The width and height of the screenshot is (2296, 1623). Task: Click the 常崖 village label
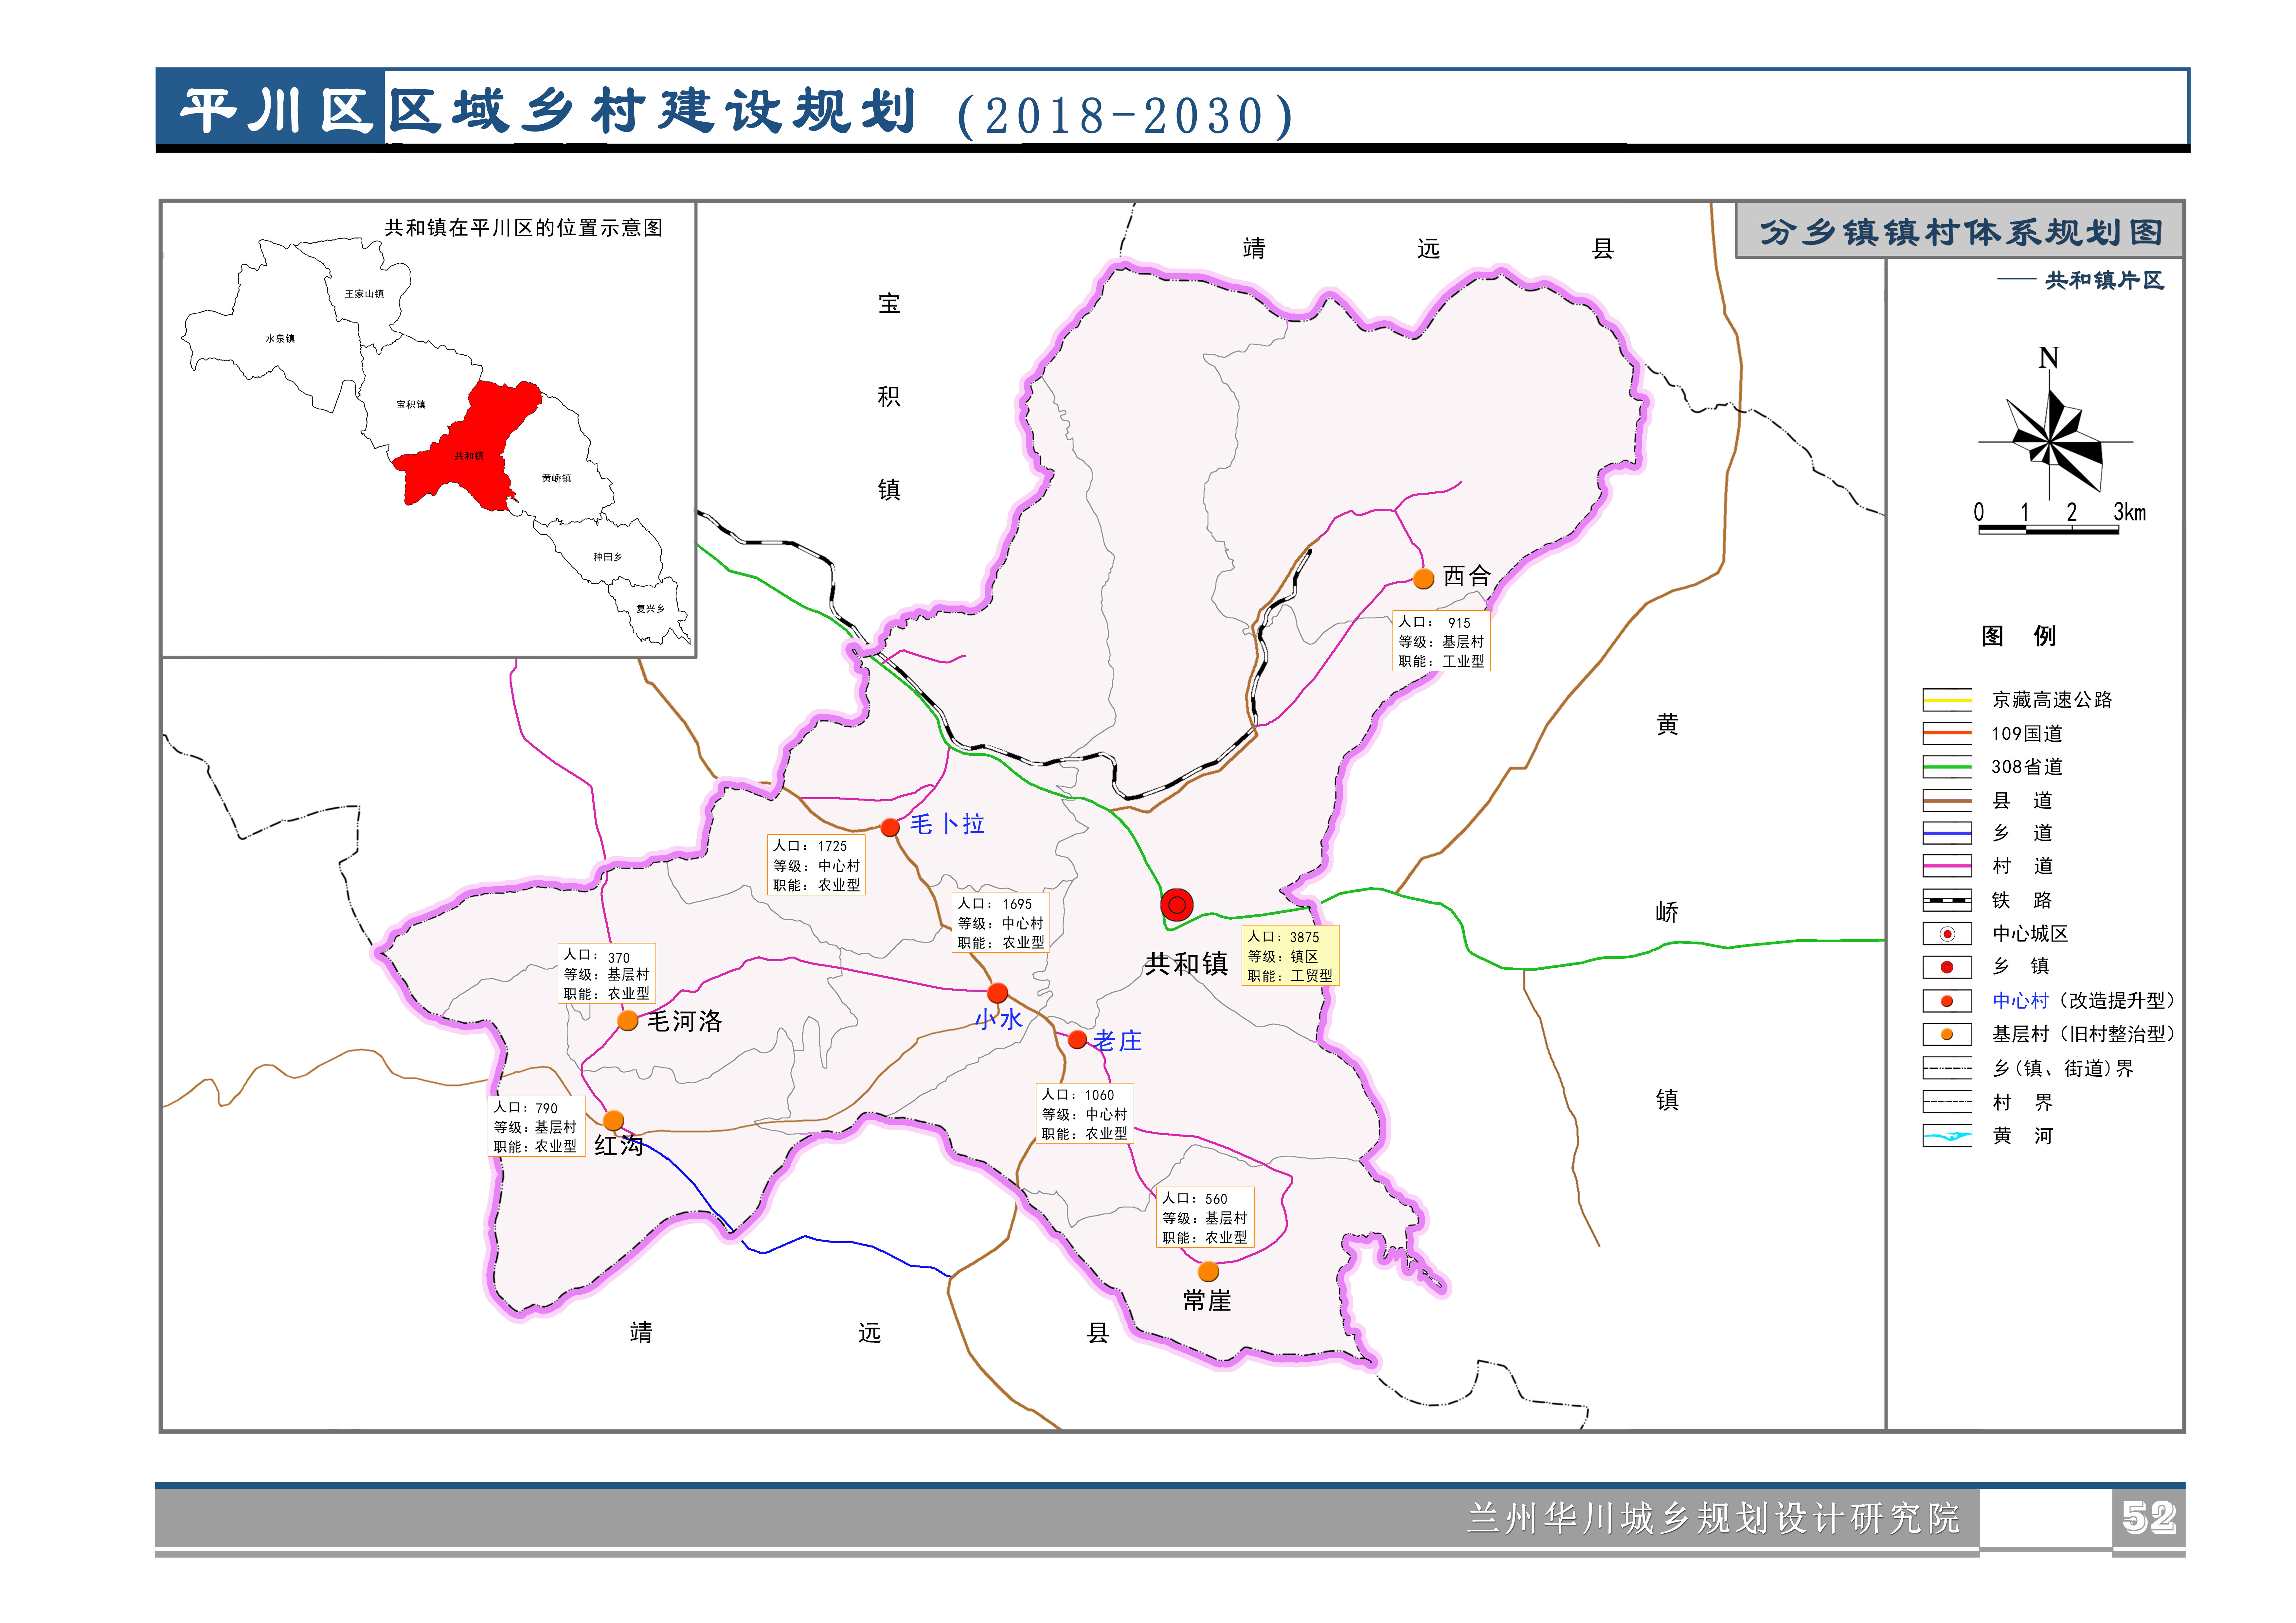1207,1301
